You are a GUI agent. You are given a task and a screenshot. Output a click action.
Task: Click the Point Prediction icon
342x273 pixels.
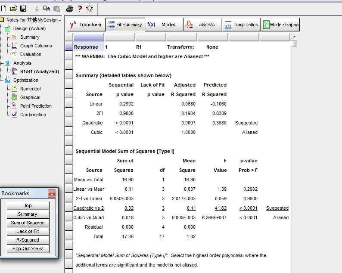click(14, 106)
